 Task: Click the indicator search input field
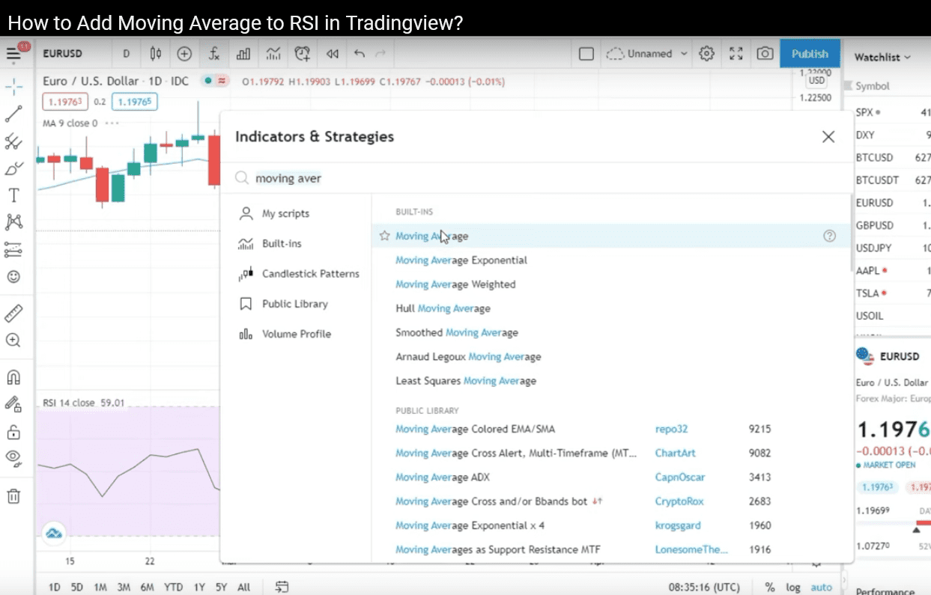[536, 179]
